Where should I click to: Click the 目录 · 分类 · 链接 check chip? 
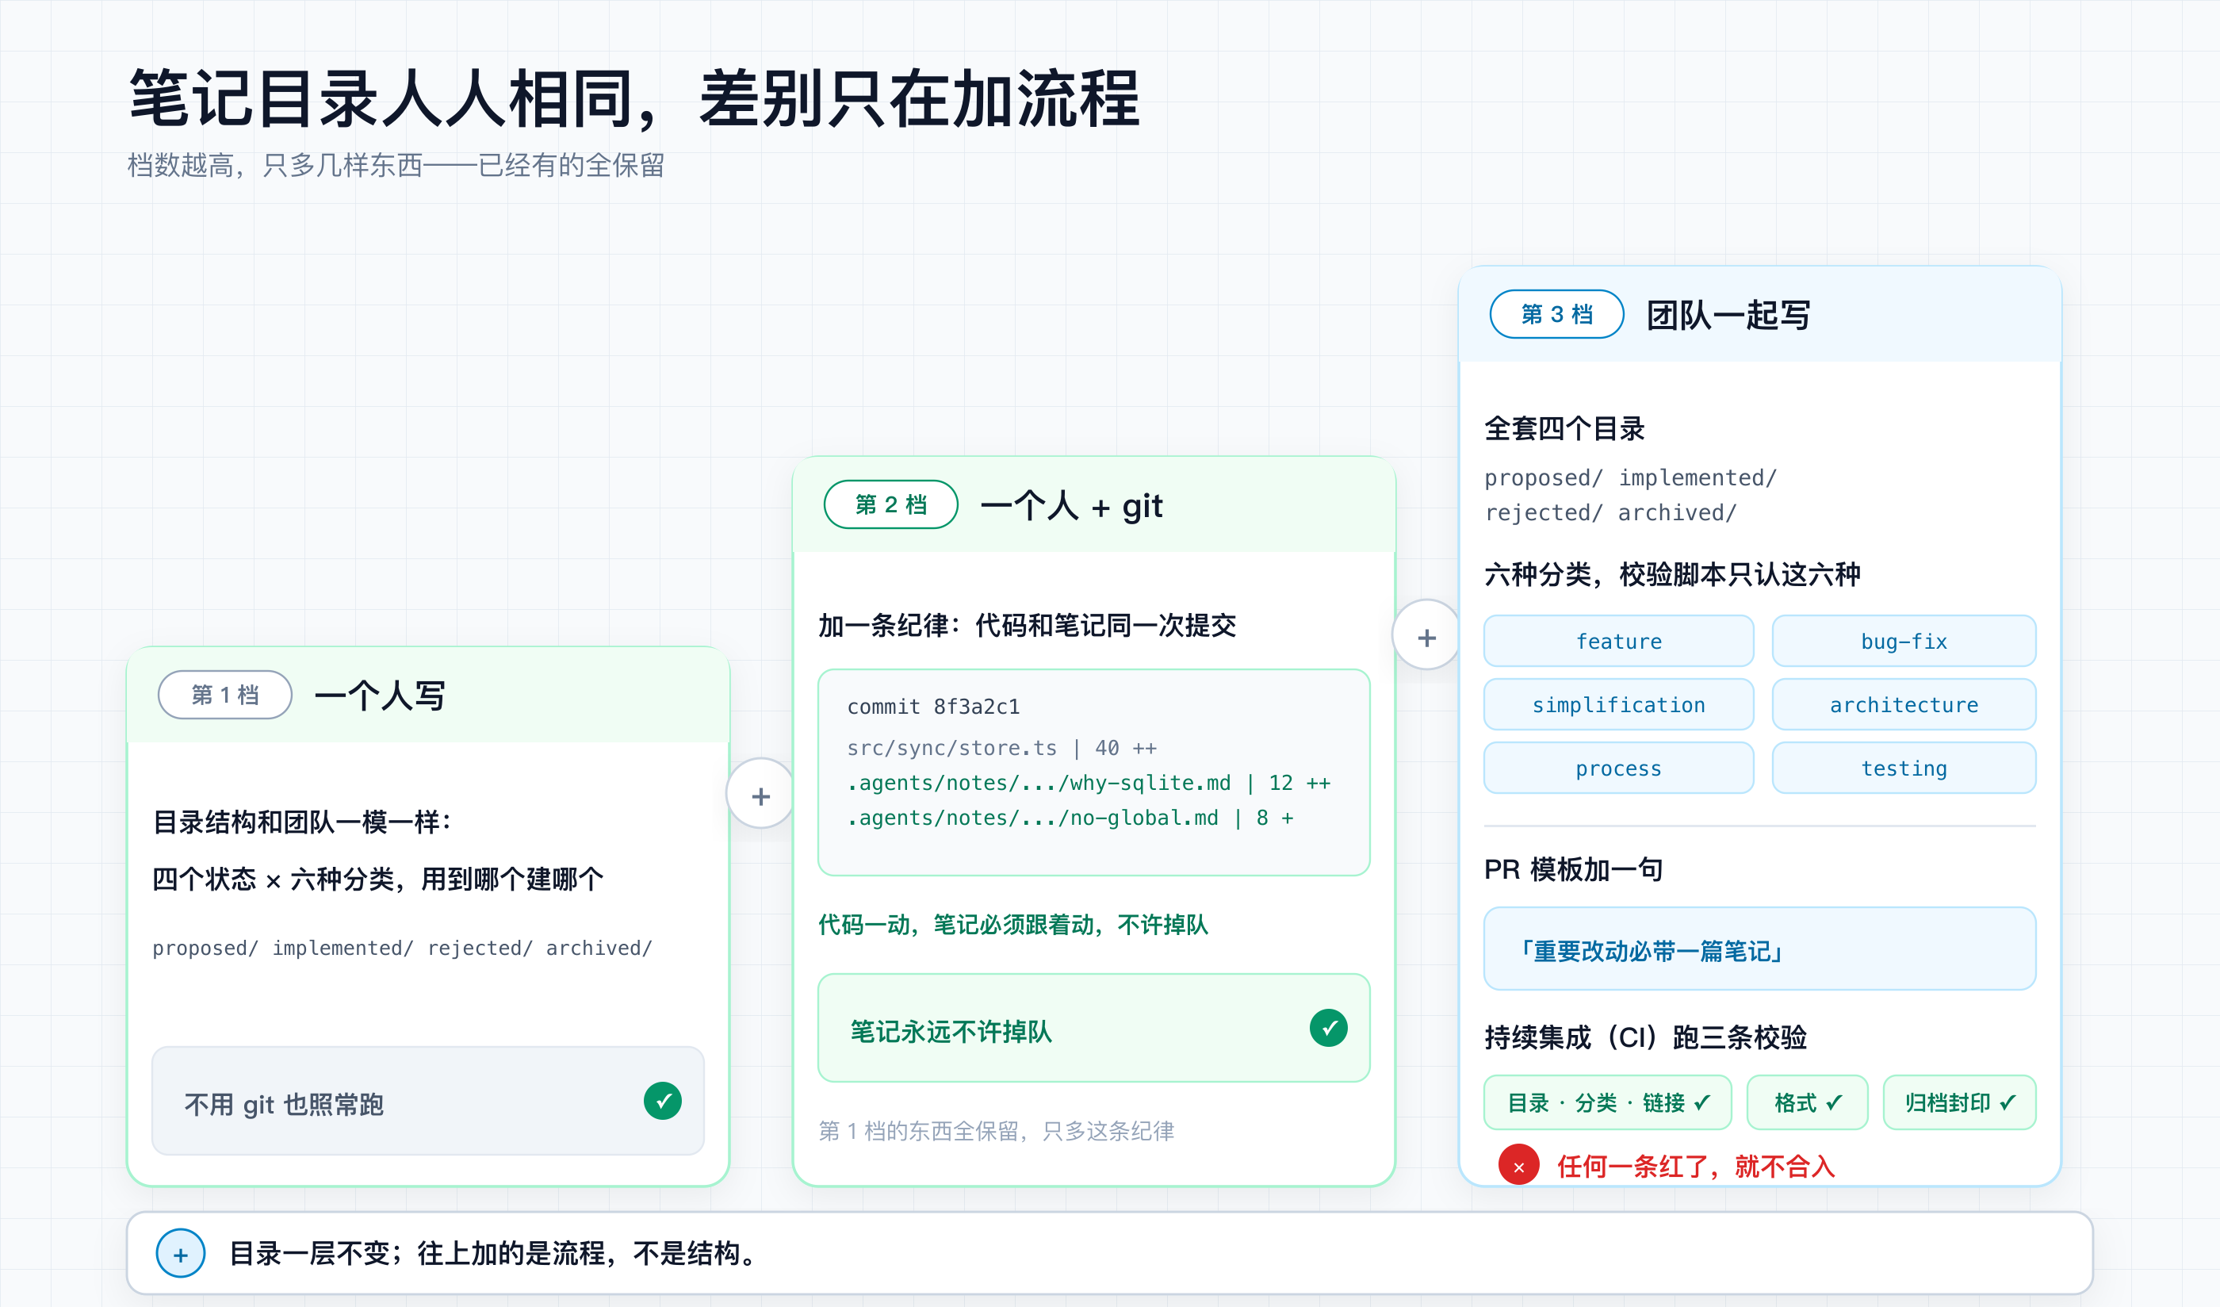pos(1608,1102)
